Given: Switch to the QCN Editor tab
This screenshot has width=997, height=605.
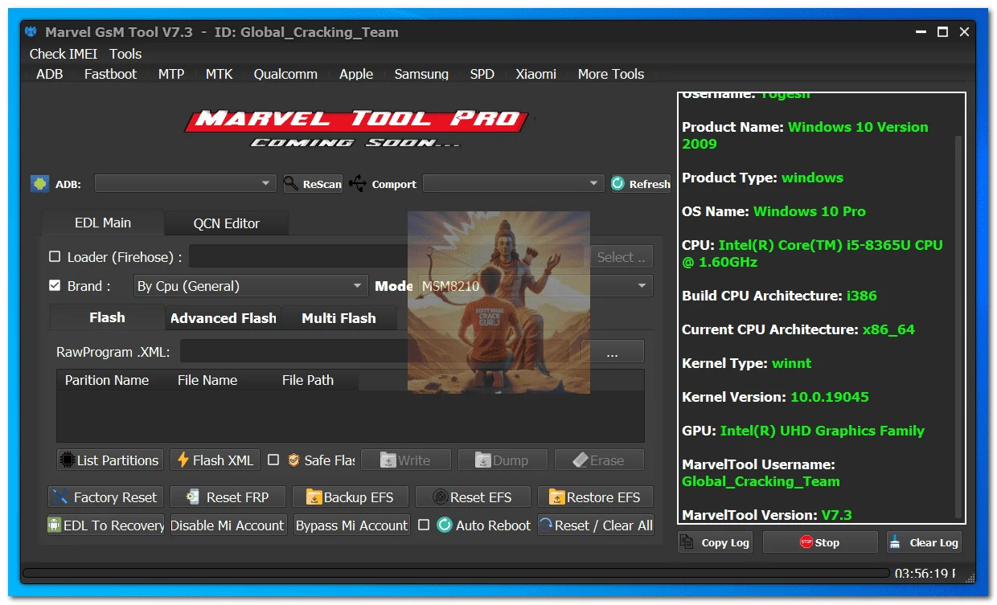Looking at the screenshot, I should coord(226,223).
